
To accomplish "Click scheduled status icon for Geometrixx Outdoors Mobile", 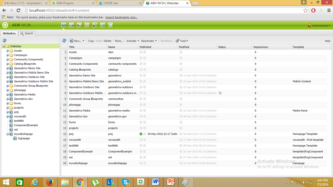I will click(x=220, y=93).
